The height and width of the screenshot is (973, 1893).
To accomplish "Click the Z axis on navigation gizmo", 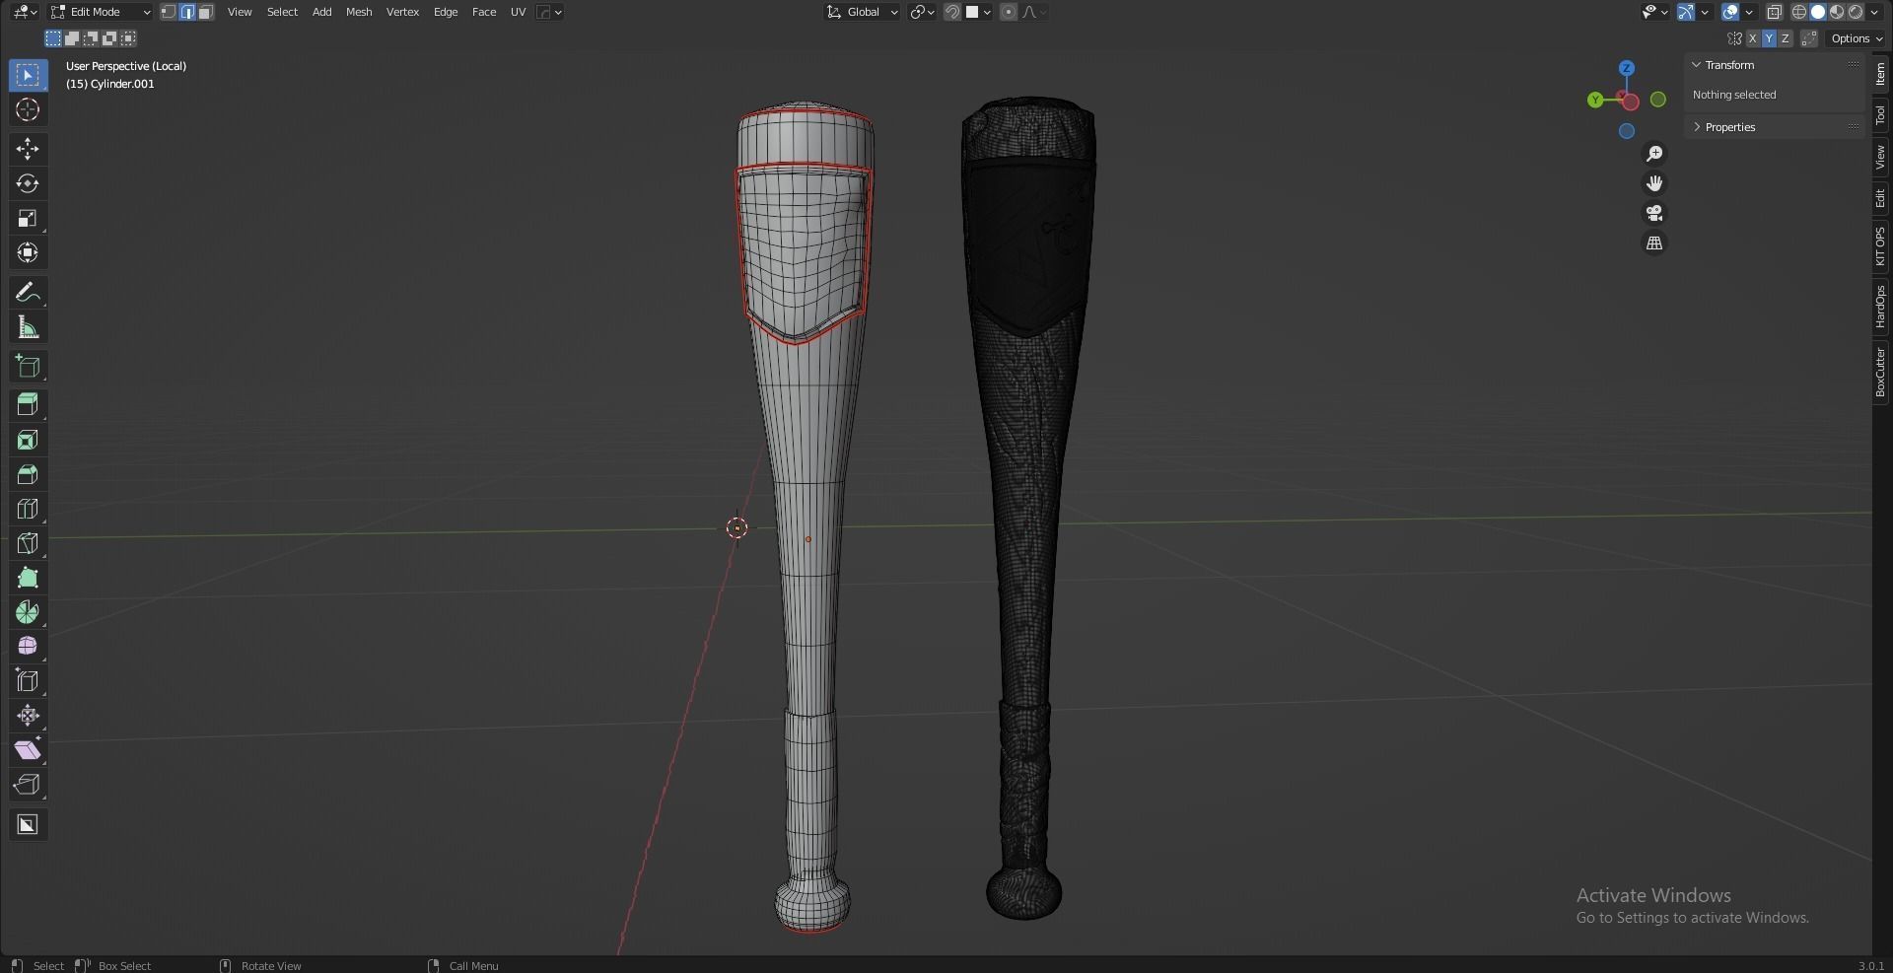I will pyautogui.click(x=1625, y=67).
